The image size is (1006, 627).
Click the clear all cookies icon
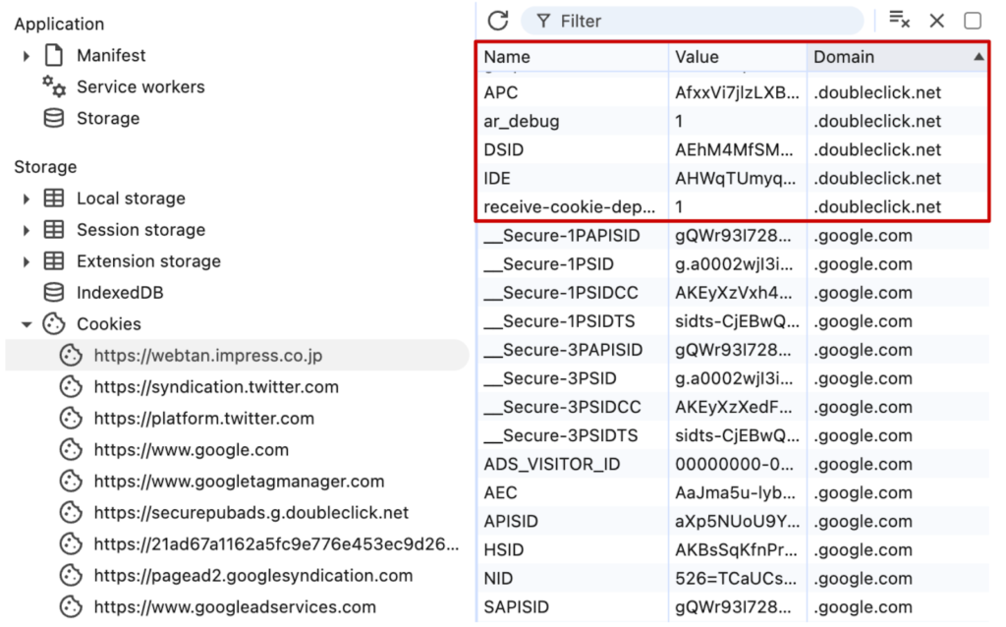point(899,21)
